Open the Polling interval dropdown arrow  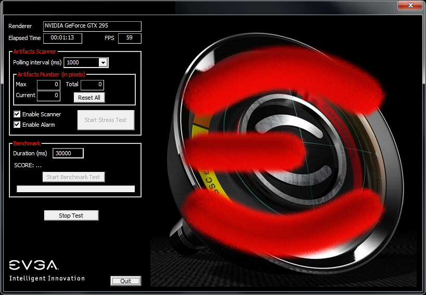coord(103,63)
